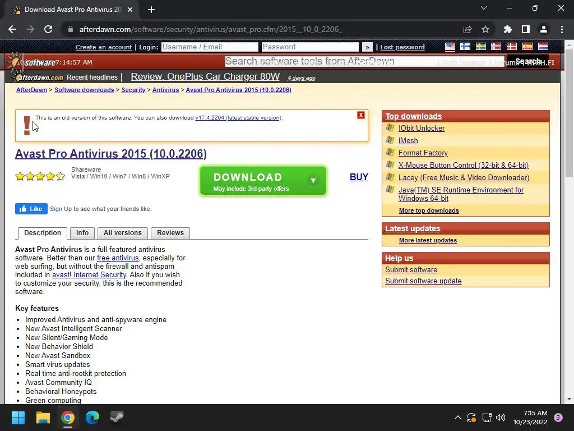The image size is (574, 431).
Task: Focus the Password field
Action: click(x=310, y=47)
